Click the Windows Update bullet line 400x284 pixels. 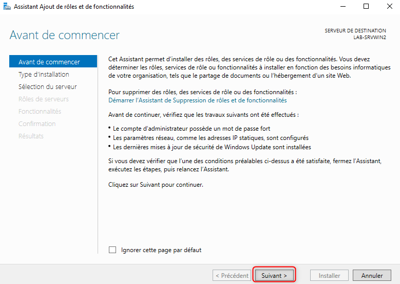212,147
